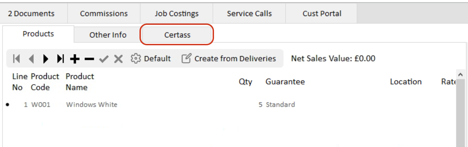Click scrollbar up arrow in grid
The width and height of the screenshot is (468, 147).
pyautogui.click(x=460, y=74)
